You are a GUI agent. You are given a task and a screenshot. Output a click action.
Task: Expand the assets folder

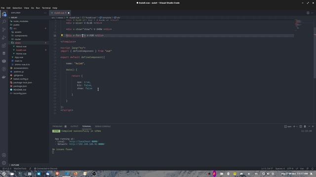pyautogui.click(x=18, y=32)
